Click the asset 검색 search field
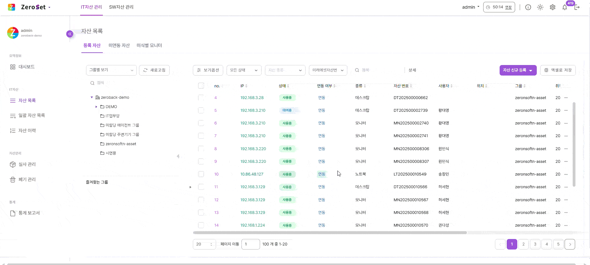590x265 pixels. [378, 70]
